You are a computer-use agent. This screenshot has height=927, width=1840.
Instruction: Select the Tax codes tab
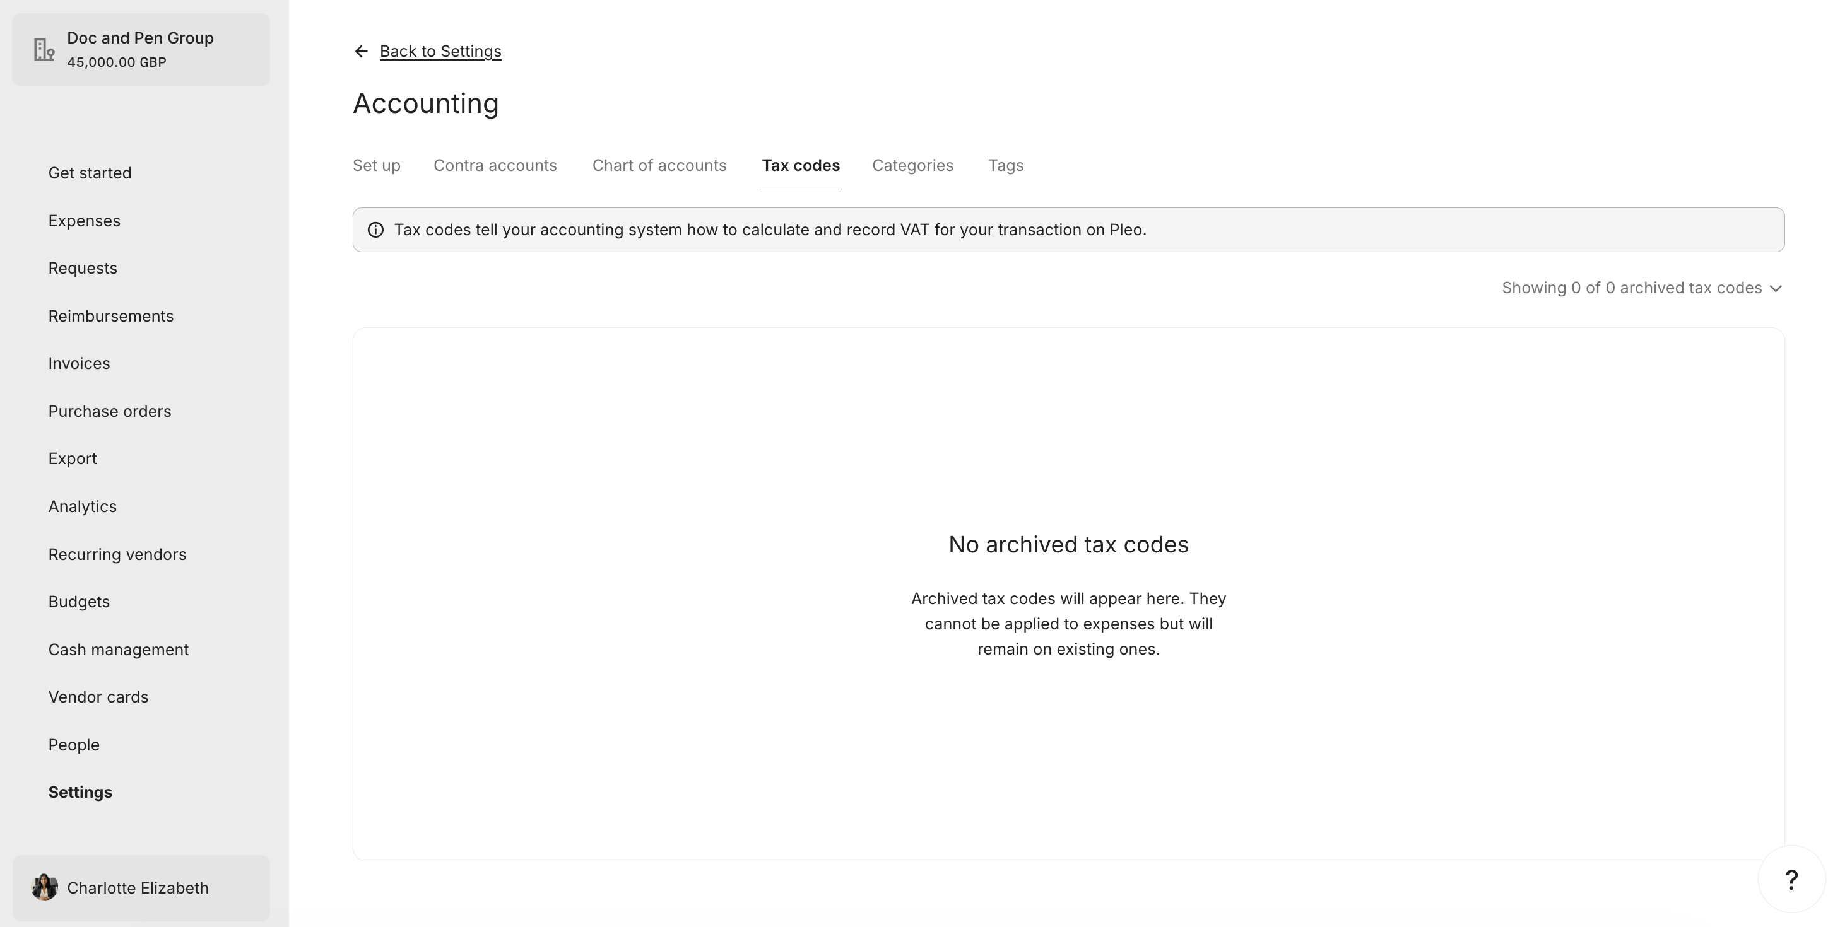tap(801, 166)
